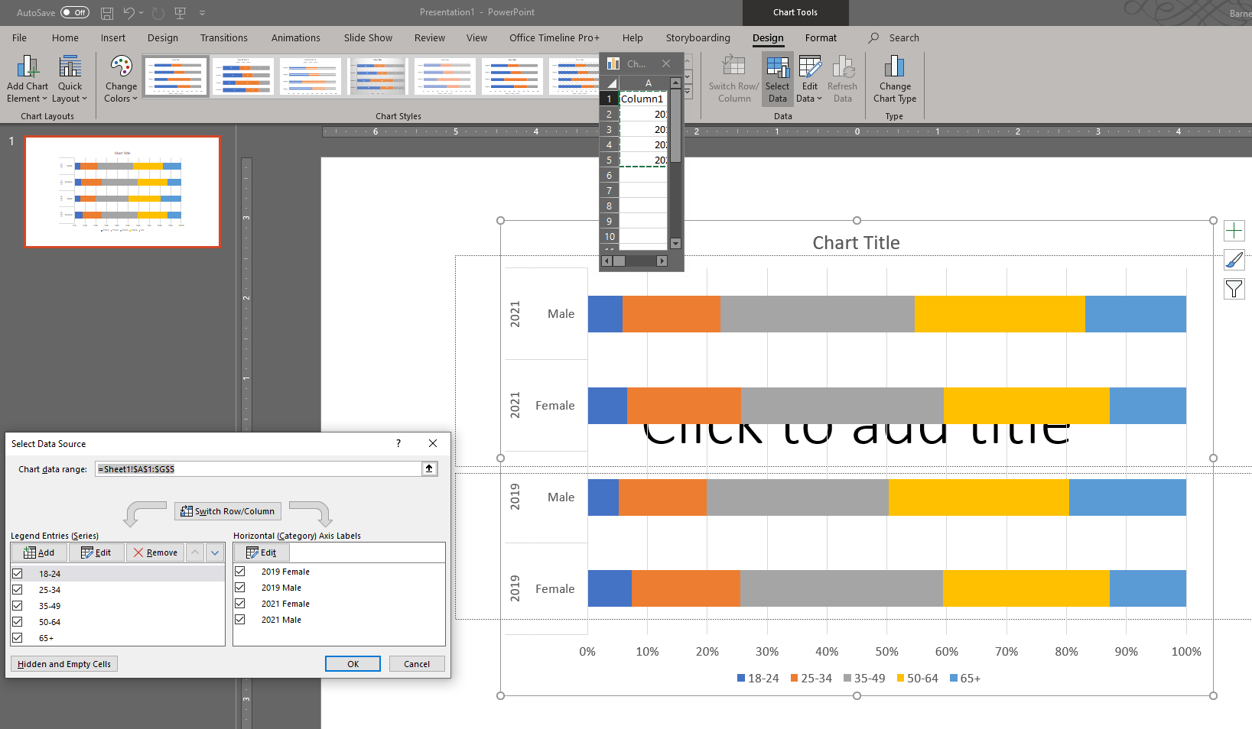This screenshot has width=1252, height=729.
Task: Switch to the Insert tab
Action: pos(113,37)
